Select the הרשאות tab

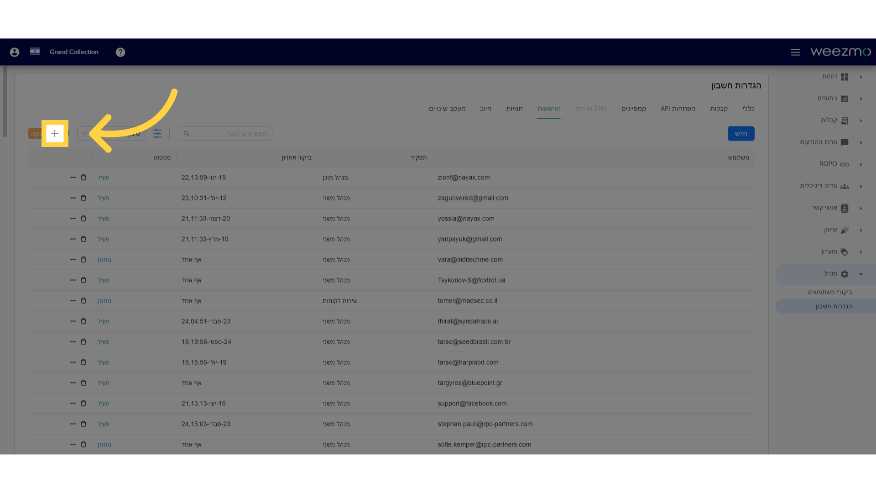tap(549, 108)
